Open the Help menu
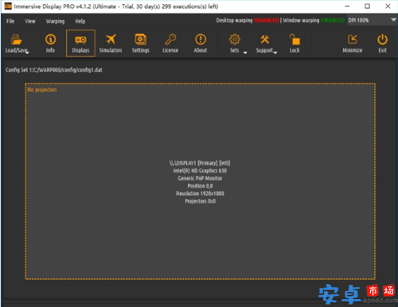The image size is (398, 307). [x=80, y=21]
